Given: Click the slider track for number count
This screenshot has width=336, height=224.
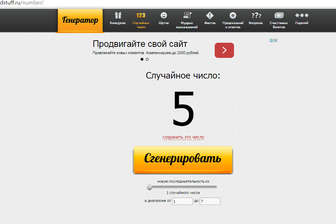Looking at the screenshot, I should click(182, 187).
